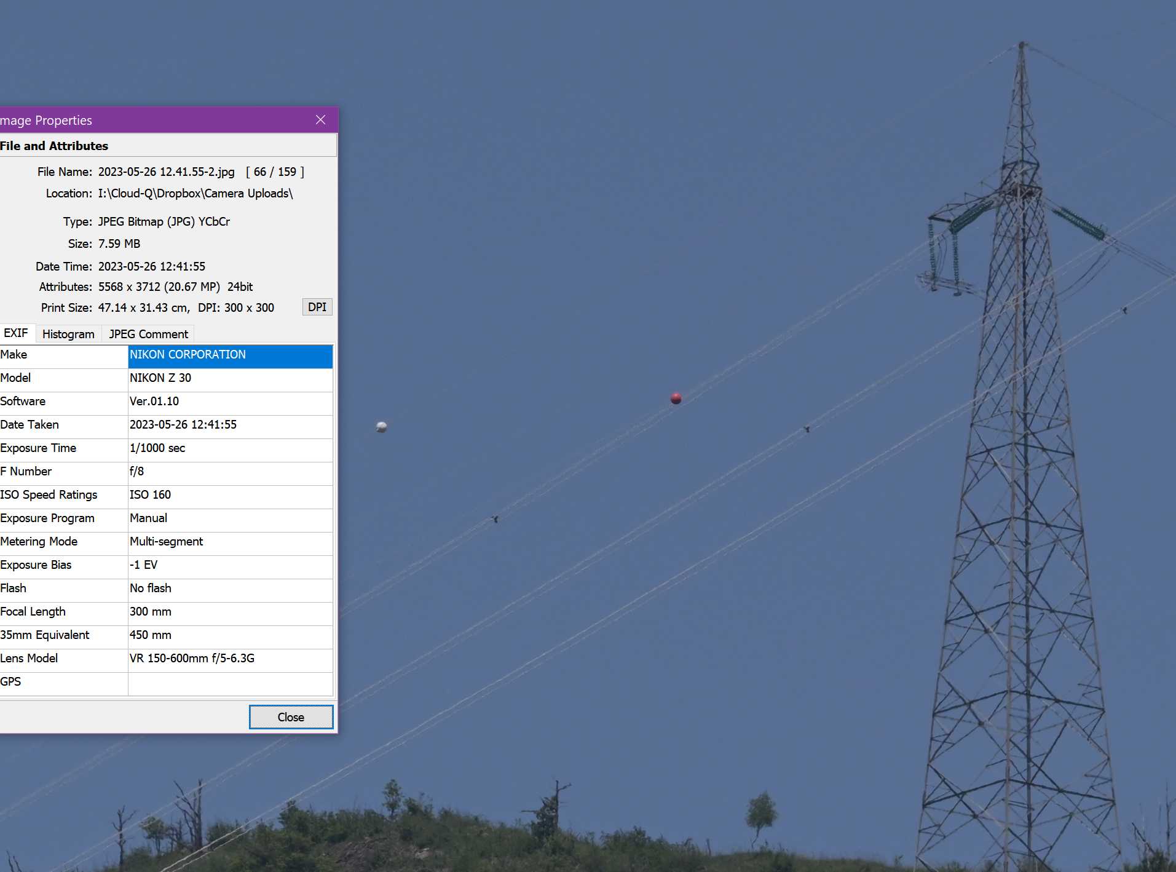Close the Image Properties dialog with X
1176x872 pixels.
(320, 120)
